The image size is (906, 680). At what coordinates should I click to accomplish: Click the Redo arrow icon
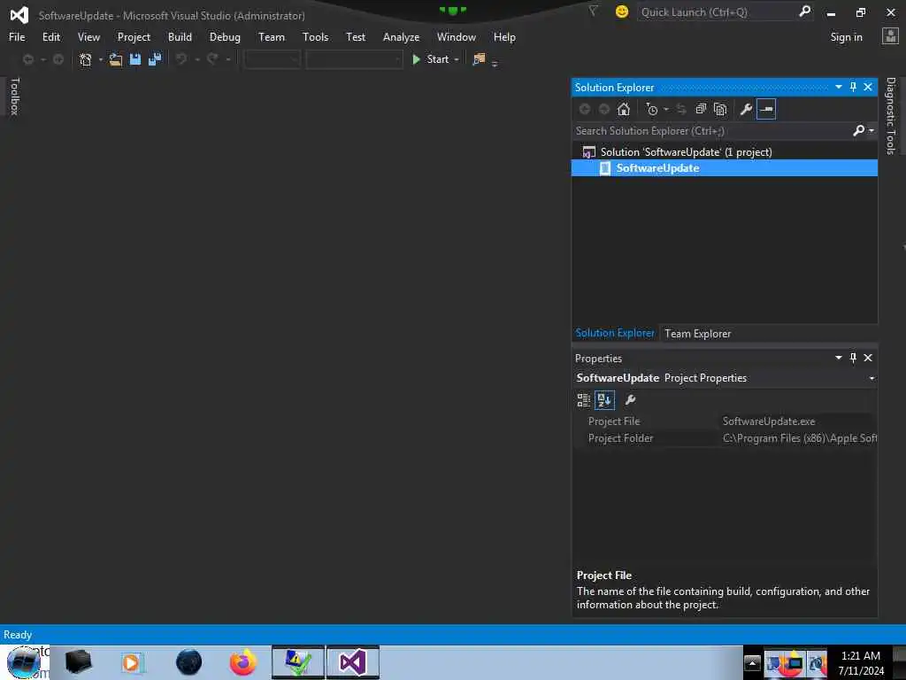(x=212, y=59)
